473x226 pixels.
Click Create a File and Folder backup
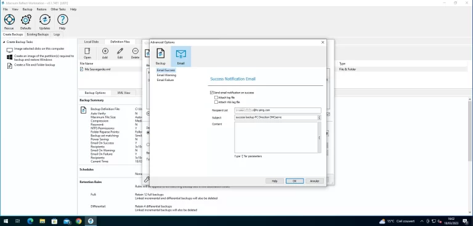click(34, 64)
